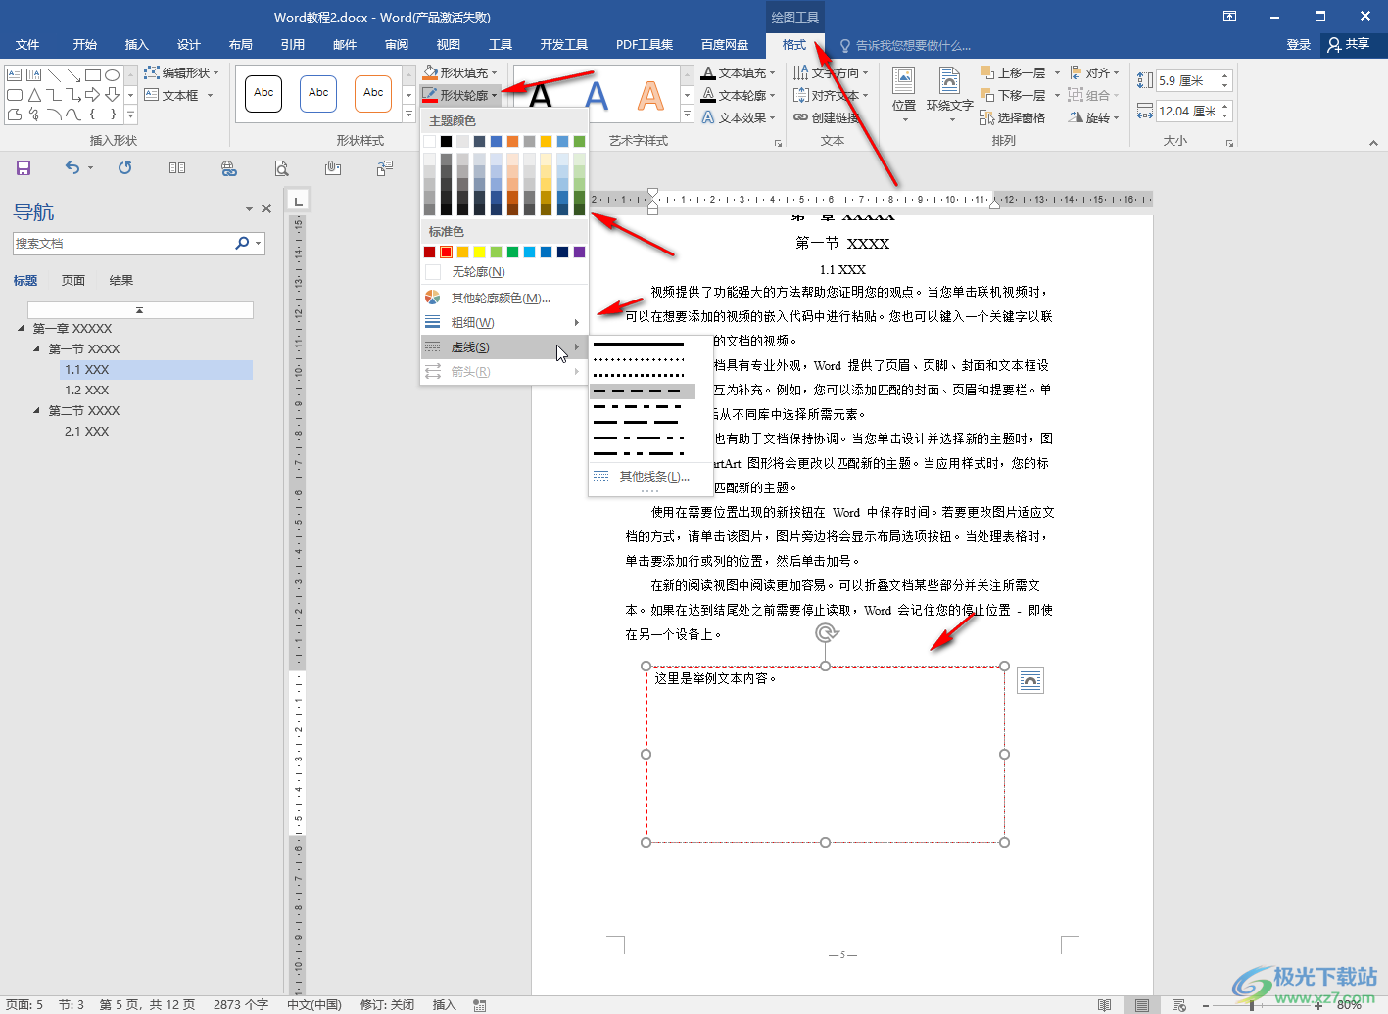Select the rectangle shape in shapes gallery
Viewport: 1388px width, 1014px height.
[x=93, y=75]
